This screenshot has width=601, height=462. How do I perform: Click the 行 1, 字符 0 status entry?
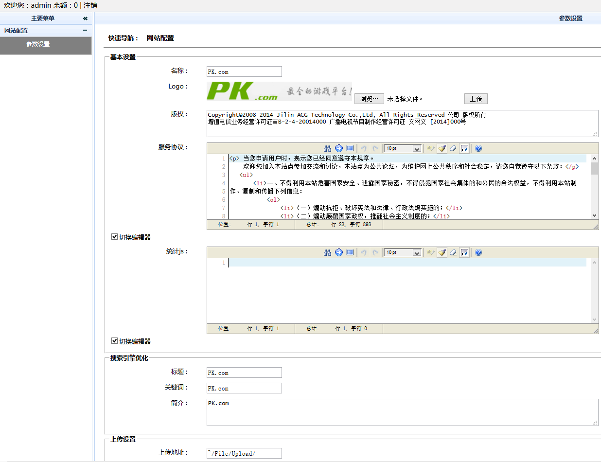point(351,329)
